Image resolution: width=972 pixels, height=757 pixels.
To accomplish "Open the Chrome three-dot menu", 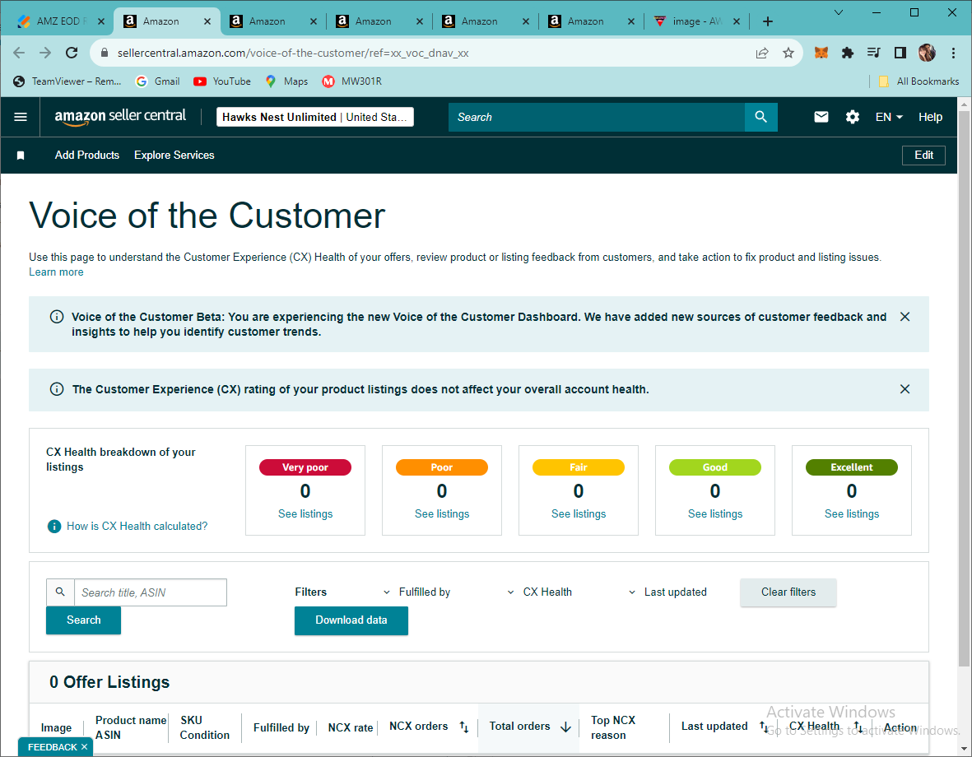I will [953, 53].
